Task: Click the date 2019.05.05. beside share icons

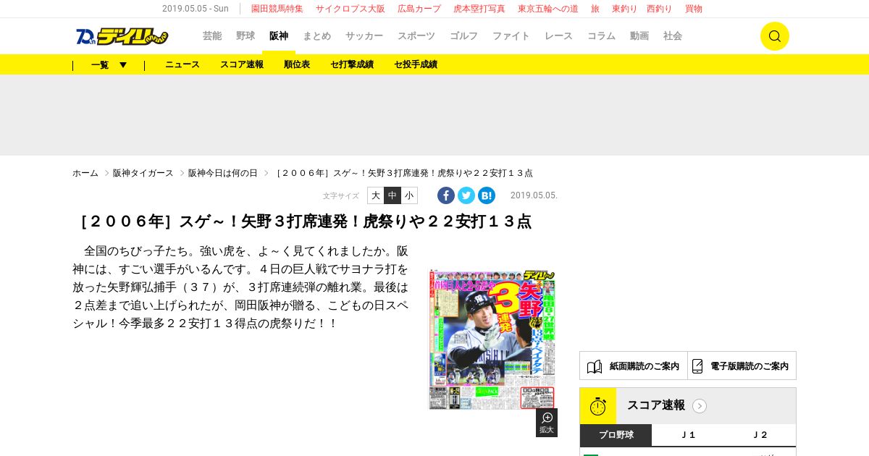Action: click(x=534, y=195)
